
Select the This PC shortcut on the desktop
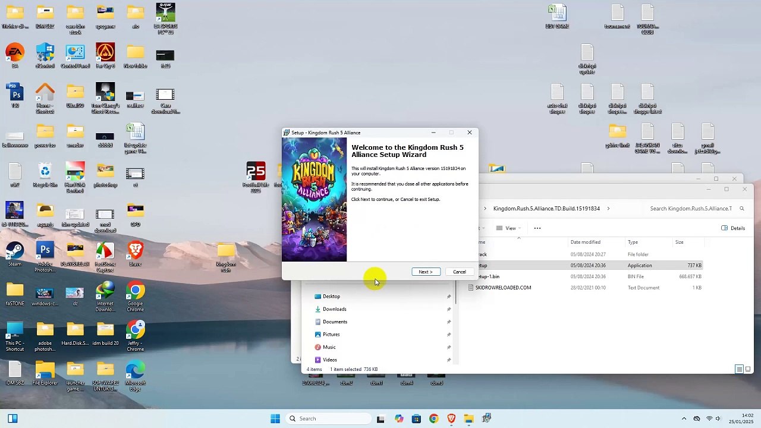click(15, 336)
